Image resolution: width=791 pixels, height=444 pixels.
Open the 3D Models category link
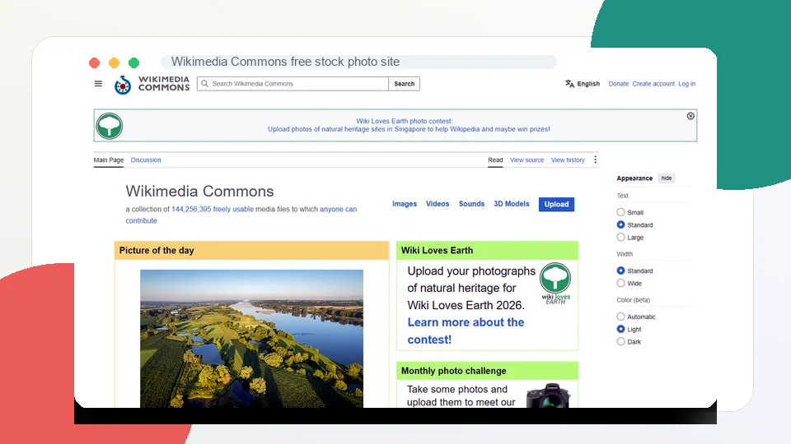512,204
